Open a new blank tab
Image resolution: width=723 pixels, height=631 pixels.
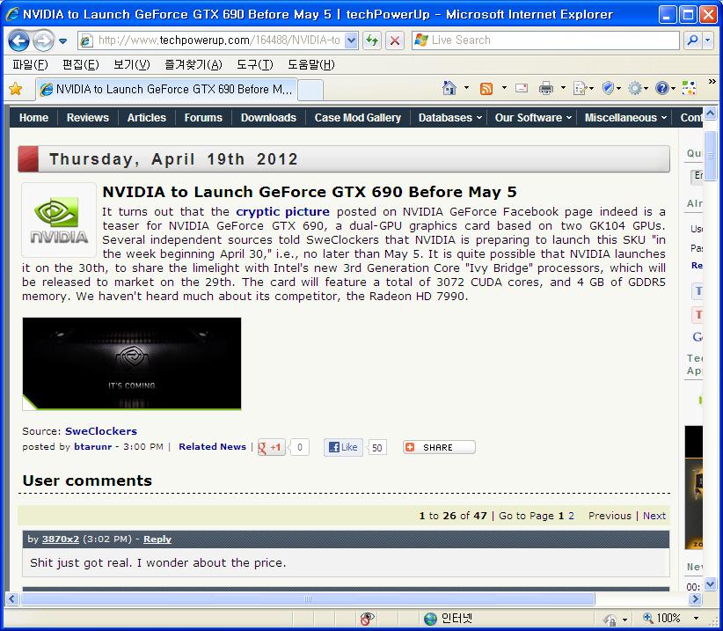pos(310,90)
